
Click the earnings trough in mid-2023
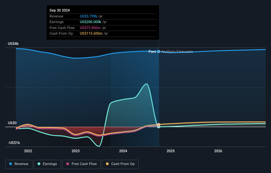(x=99, y=146)
